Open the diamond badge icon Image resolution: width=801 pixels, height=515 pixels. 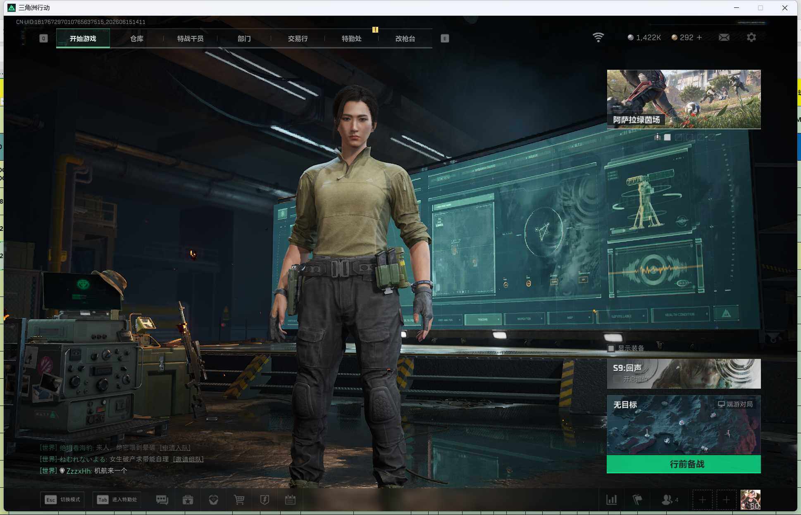coord(214,500)
